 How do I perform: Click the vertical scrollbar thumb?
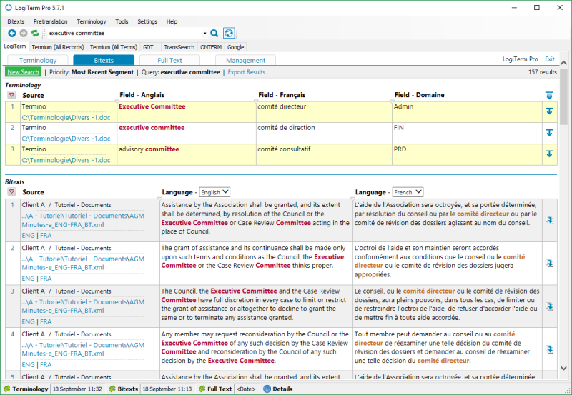click(563, 96)
